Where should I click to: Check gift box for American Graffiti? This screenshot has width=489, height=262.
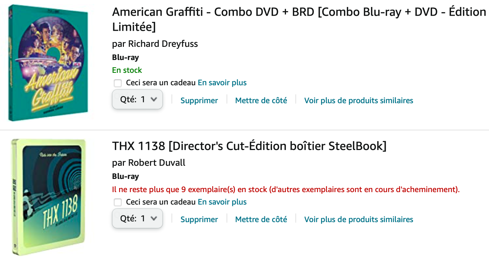118,83
